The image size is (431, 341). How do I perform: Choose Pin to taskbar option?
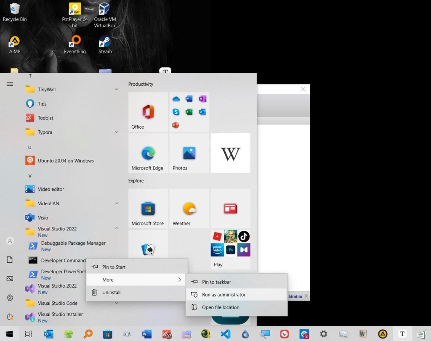click(237, 282)
